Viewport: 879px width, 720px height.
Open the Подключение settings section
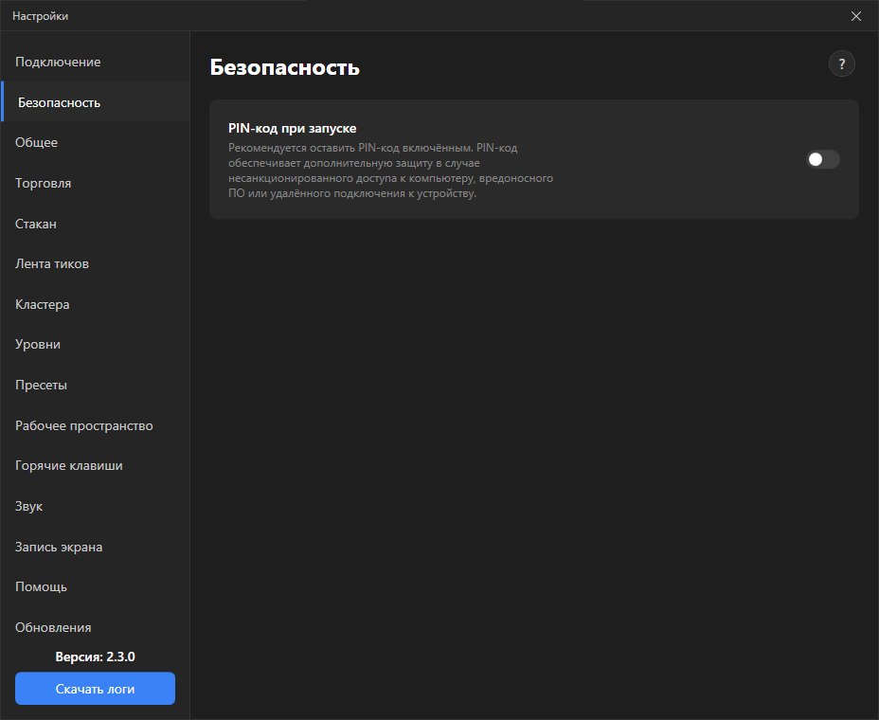coord(96,62)
